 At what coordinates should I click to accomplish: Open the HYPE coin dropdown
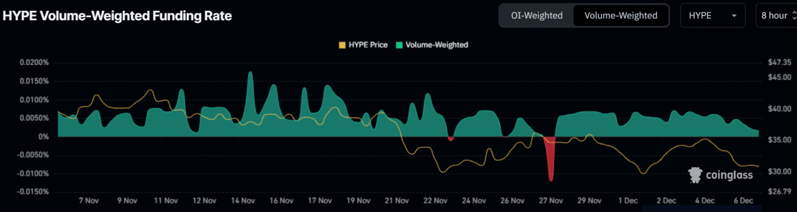point(712,16)
